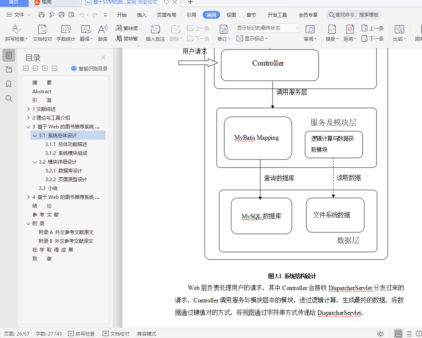The width and height of the screenshot is (422, 338).
Task: Click the 查找命令、搜索模板 search box
Action: point(354,15)
